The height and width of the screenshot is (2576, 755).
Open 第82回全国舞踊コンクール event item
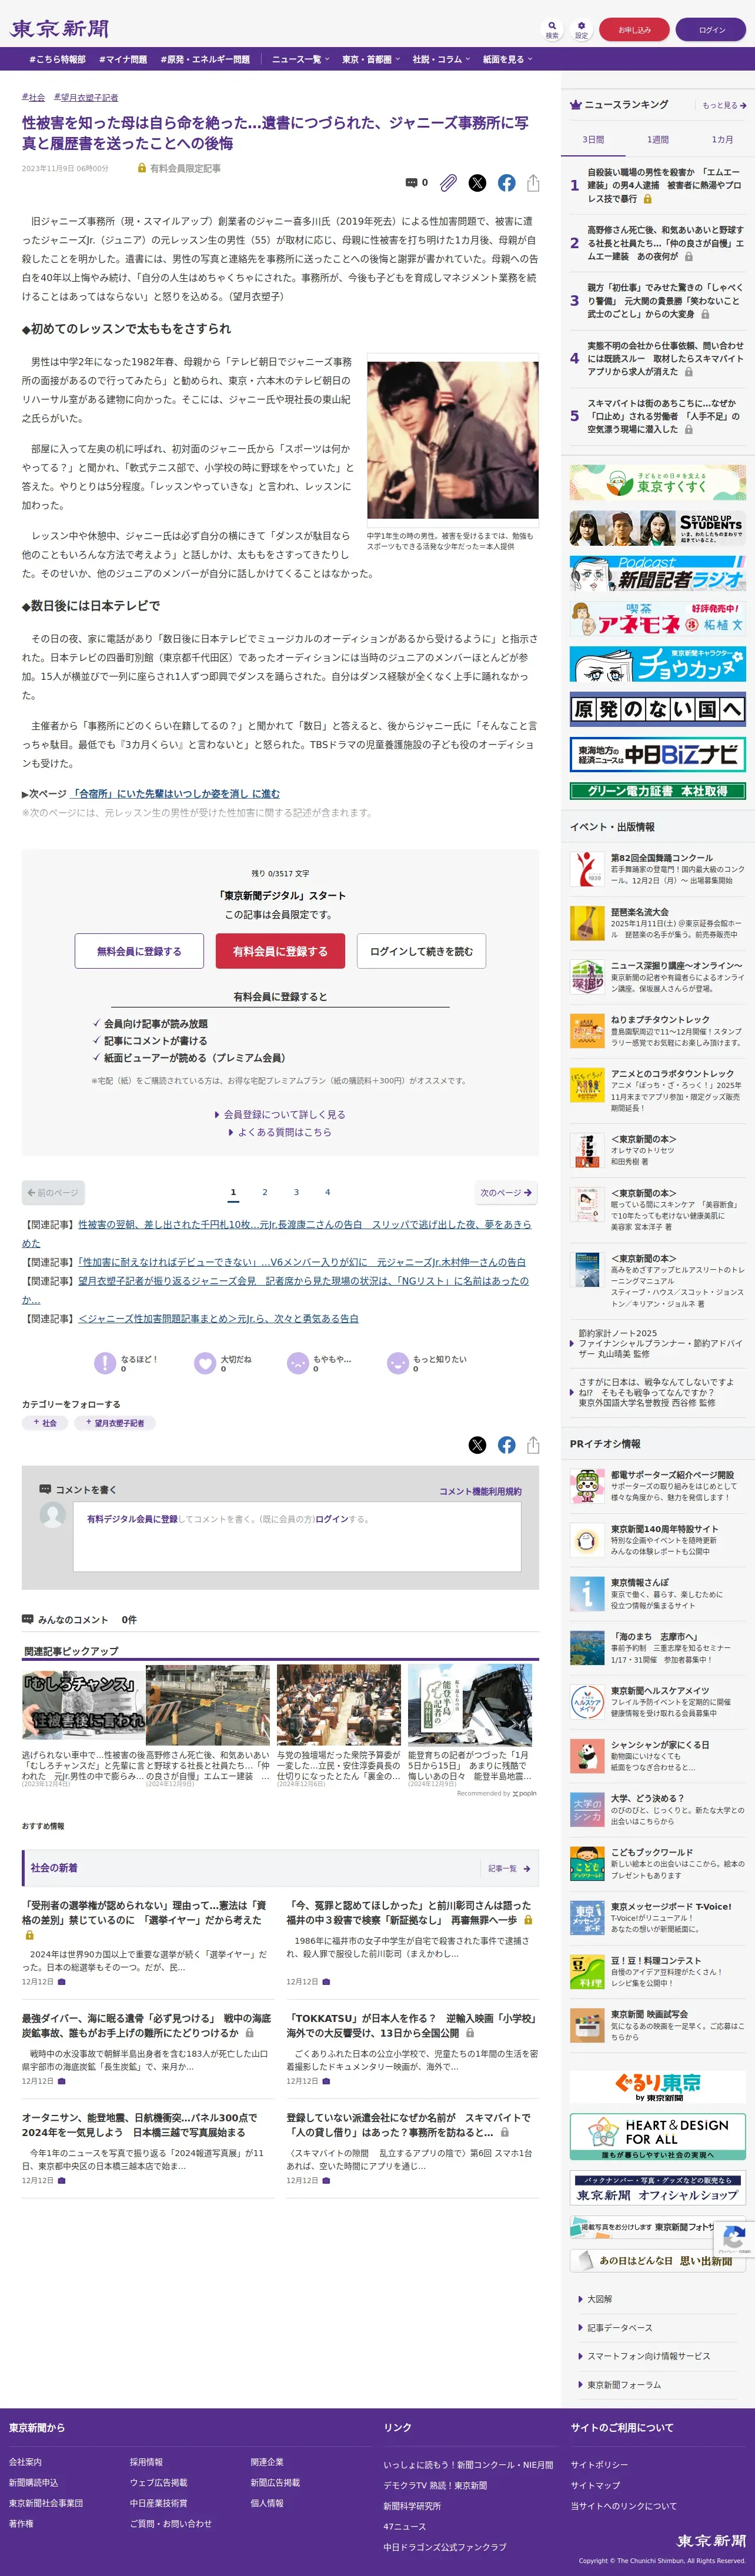658,868
